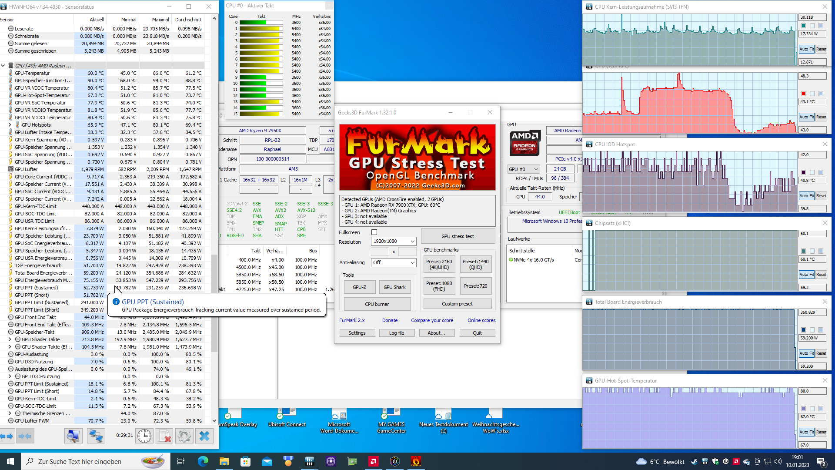Screen dimensions: 835x470
Task: Open the Compare your score link
Action: [432, 320]
